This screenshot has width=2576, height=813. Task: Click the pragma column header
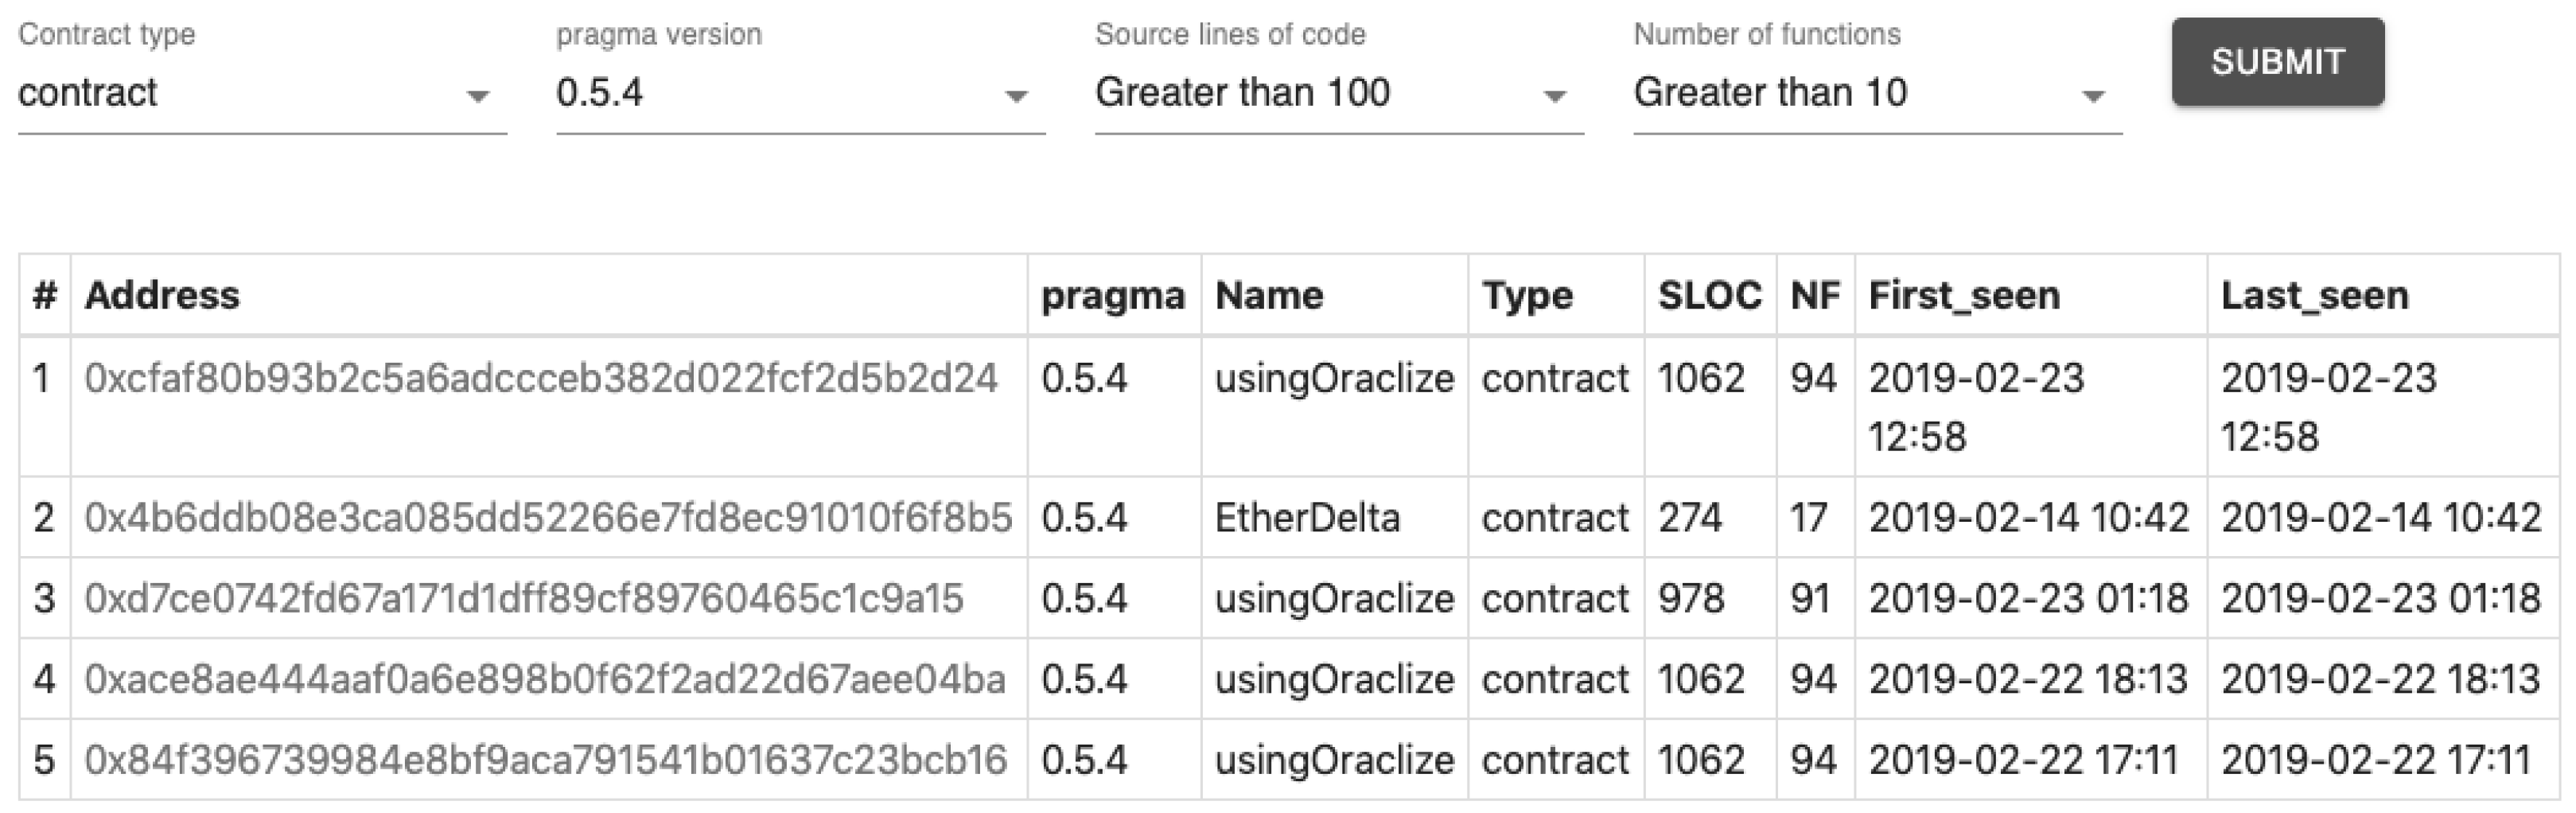[1112, 295]
